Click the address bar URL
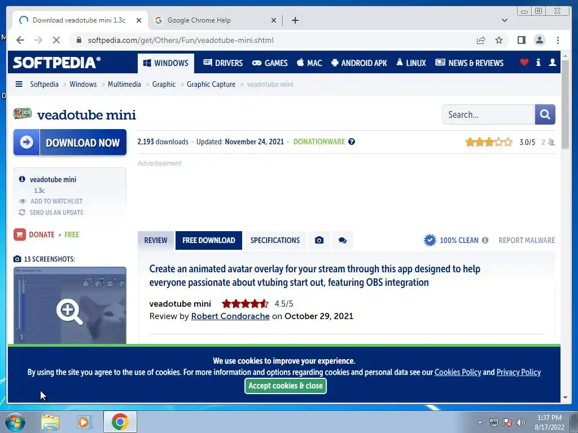 (181, 40)
